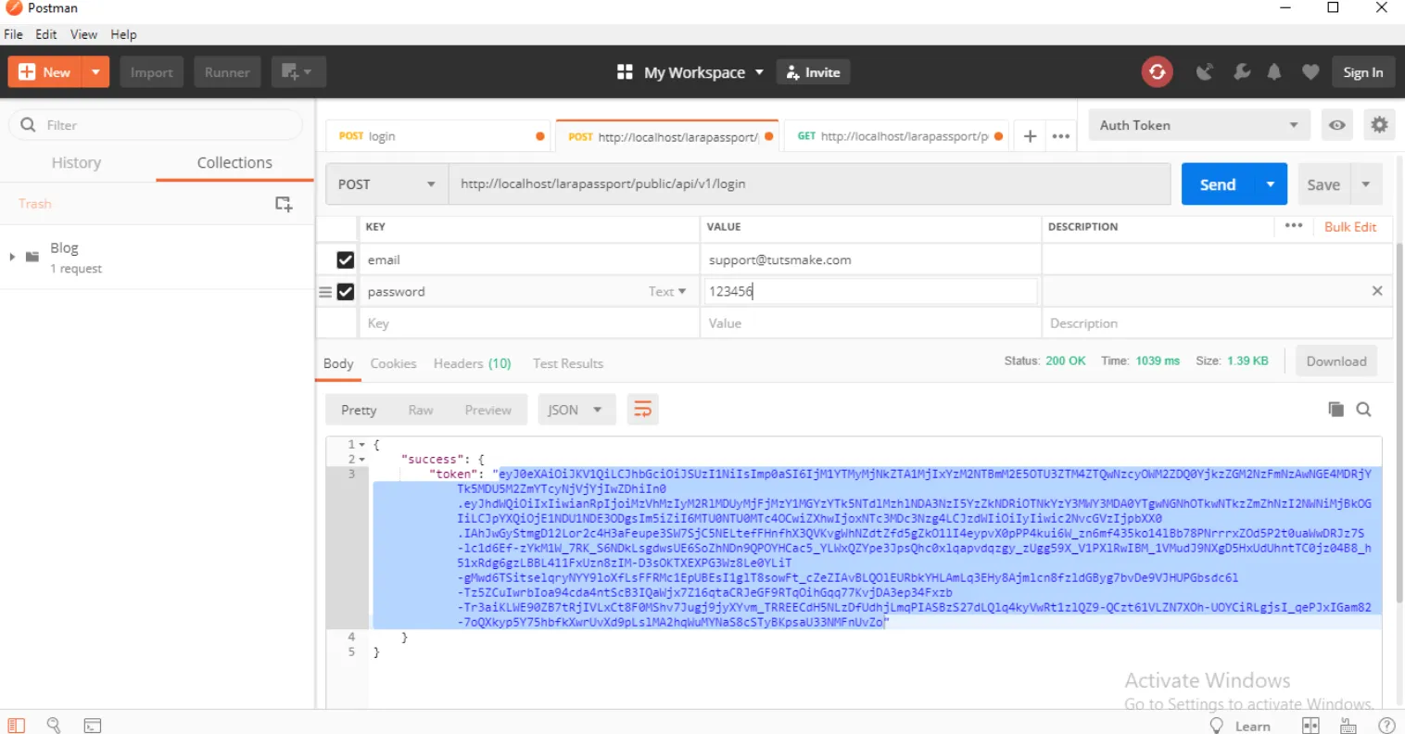Open the JSON format dropdown
1405x734 pixels.
pos(576,410)
